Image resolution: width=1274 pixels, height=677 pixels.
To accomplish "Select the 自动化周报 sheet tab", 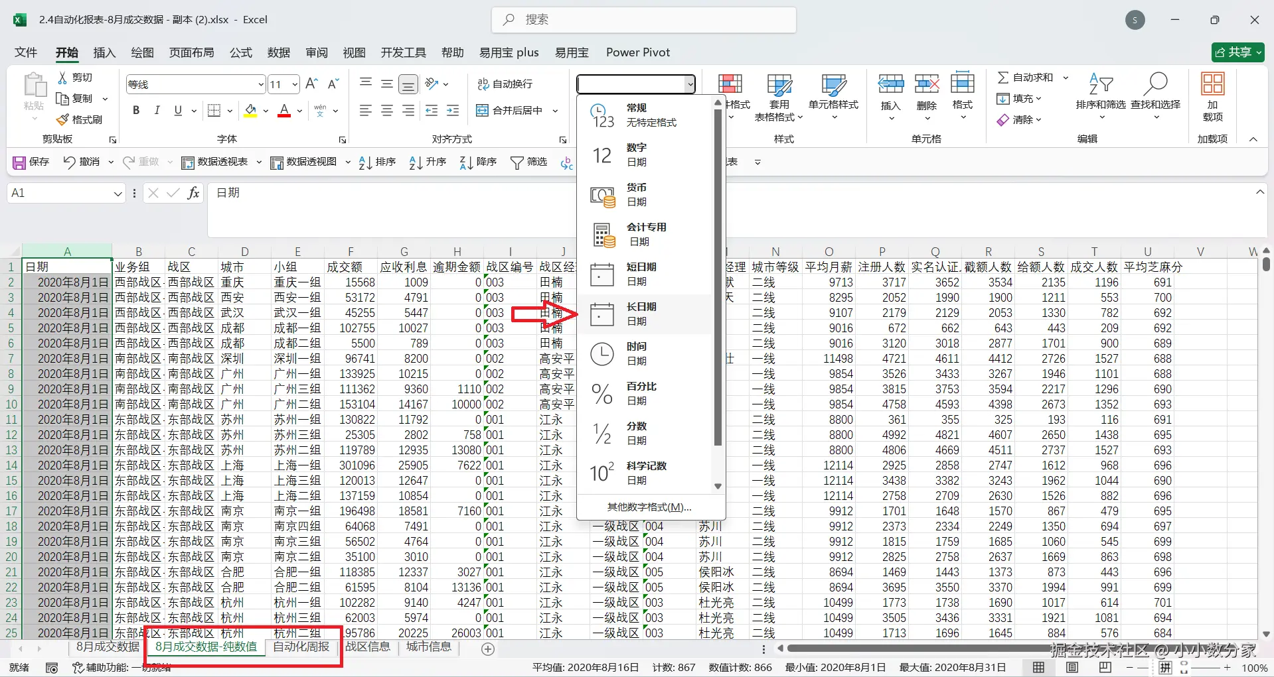I will pyautogui.click(x=301, y=646).
